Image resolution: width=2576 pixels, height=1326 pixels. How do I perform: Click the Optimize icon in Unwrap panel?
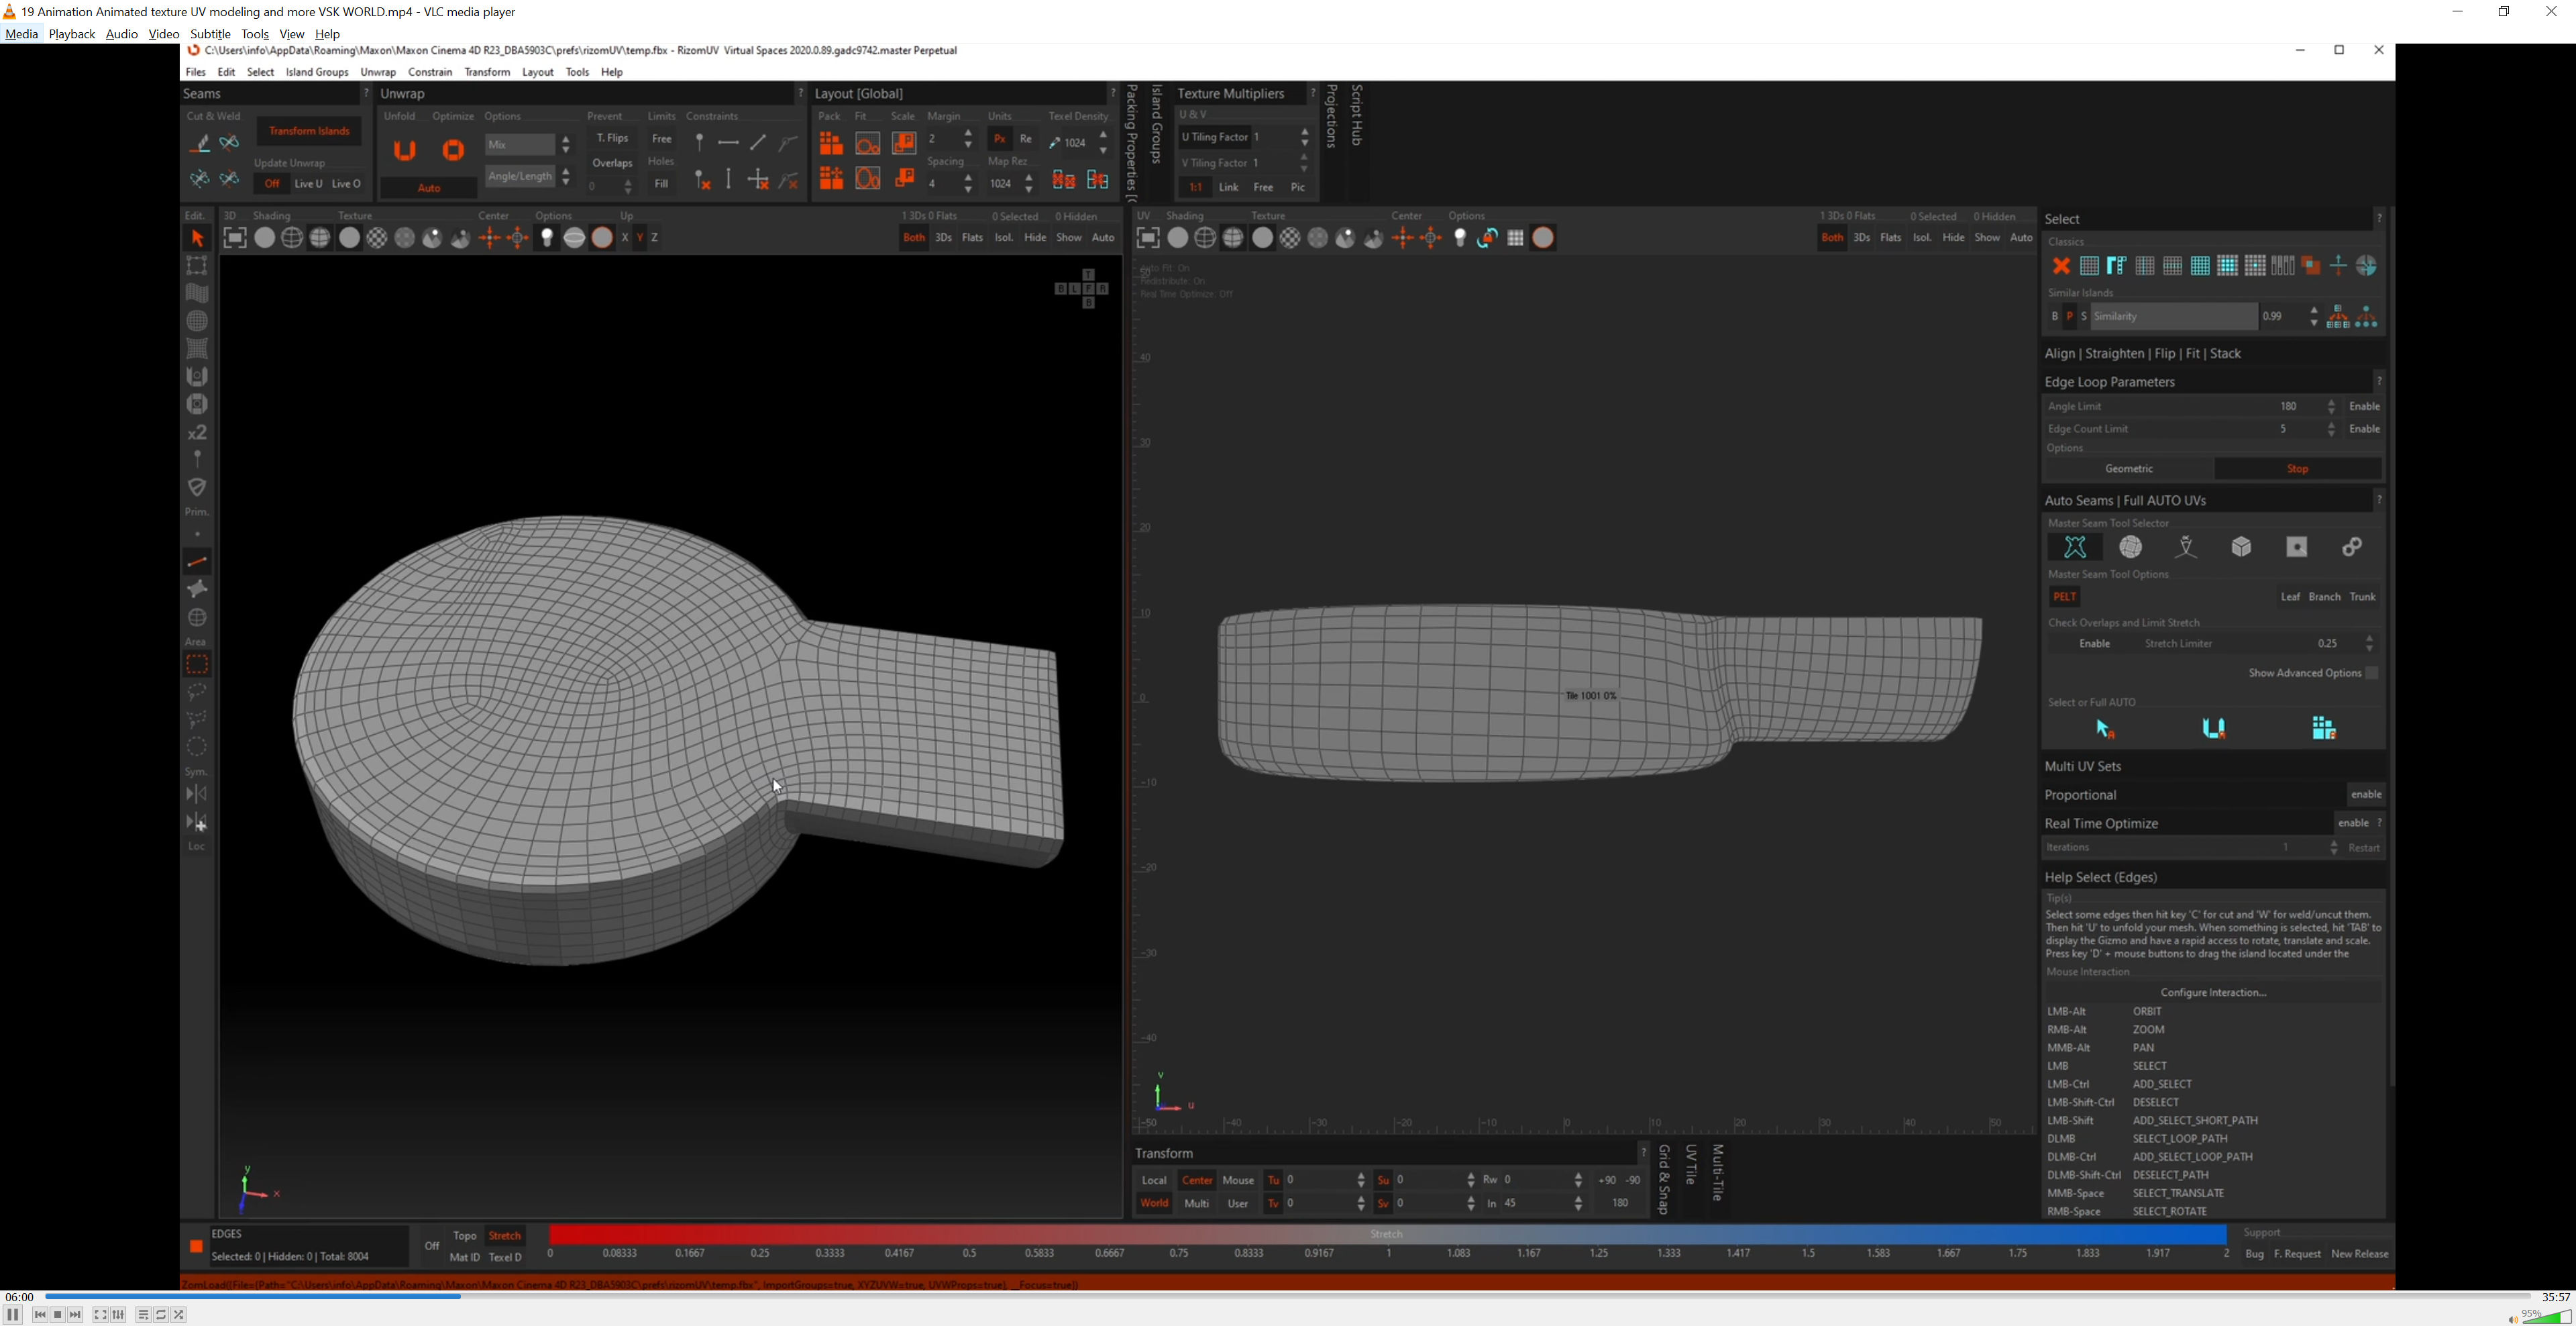[x=453, y=150]
